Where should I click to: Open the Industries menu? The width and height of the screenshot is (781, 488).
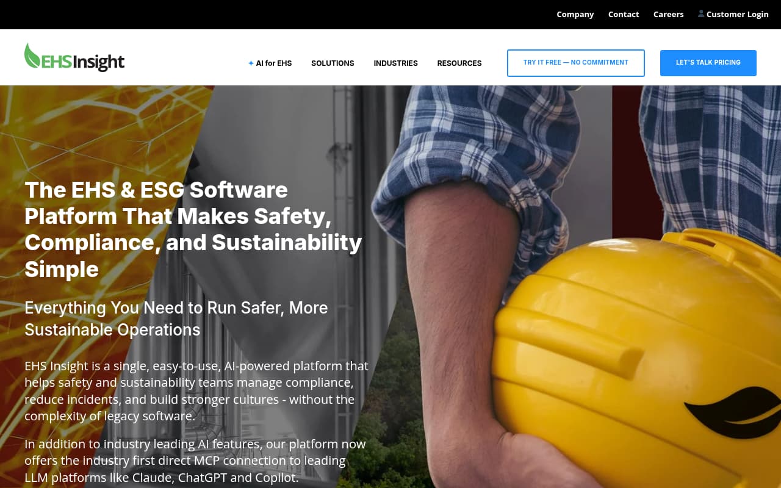pos(395,63)
